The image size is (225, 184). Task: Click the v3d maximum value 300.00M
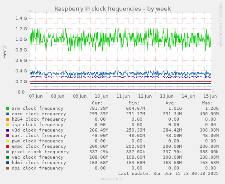(209, 130)
